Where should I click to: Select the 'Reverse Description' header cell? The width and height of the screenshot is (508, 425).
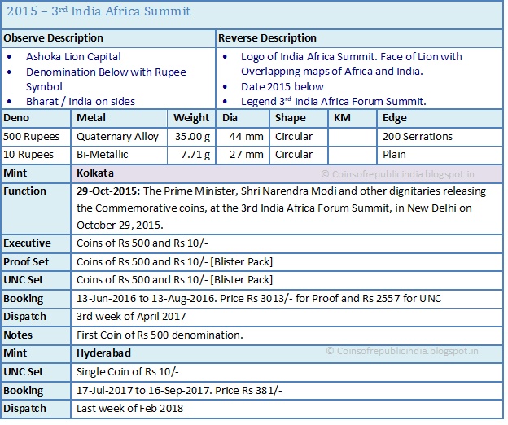click(359, 38)
